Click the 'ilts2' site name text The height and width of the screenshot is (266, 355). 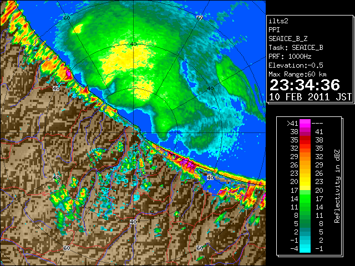click(x=278, y=21)
